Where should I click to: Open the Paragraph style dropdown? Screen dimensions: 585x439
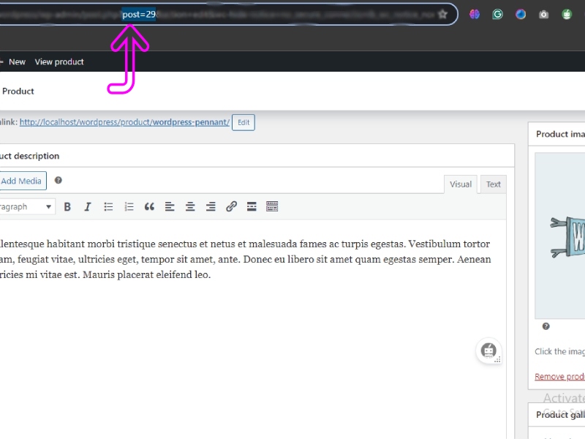(28, 206)
